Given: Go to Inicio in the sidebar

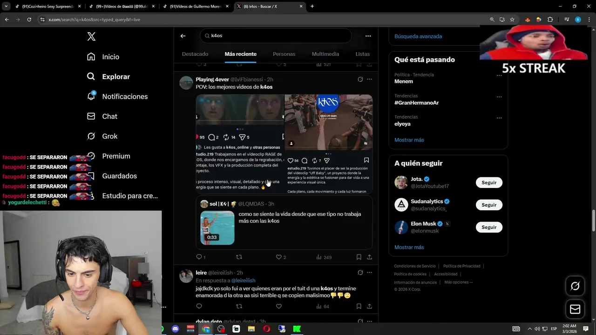Looking at the screenshot, I should point(103,57).
